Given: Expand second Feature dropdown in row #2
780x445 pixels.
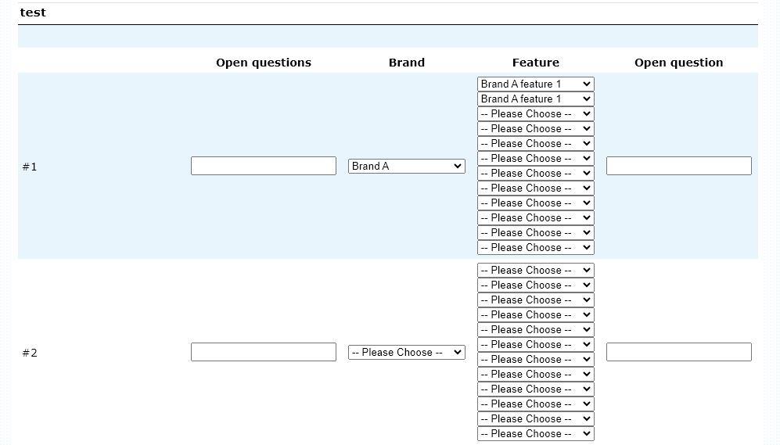Looking at the screenshot, I should coord(535,285).
